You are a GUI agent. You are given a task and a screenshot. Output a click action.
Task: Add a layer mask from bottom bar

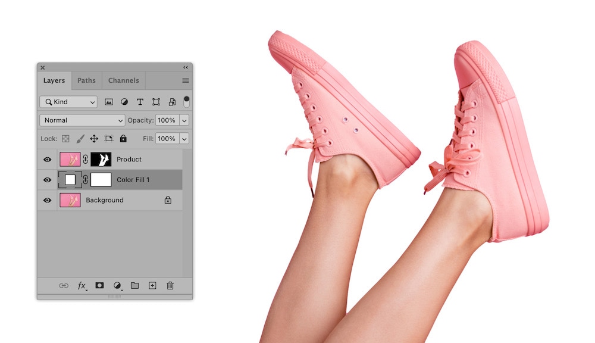(99, 286)
